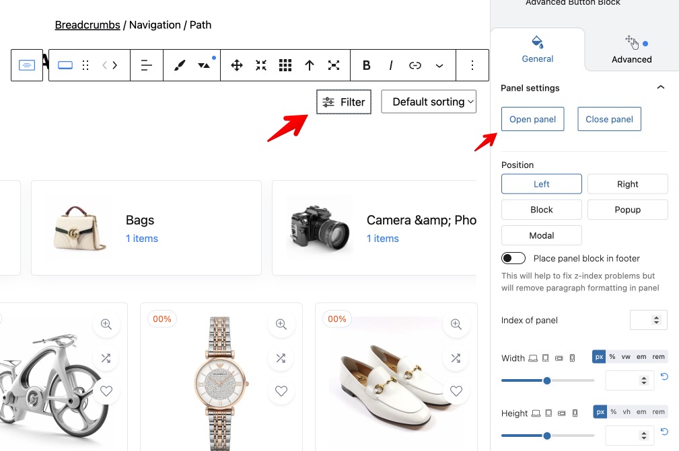The width and height of the screenshot is (679, 451).
Task: Select the General tab
Action: [538, 50]
